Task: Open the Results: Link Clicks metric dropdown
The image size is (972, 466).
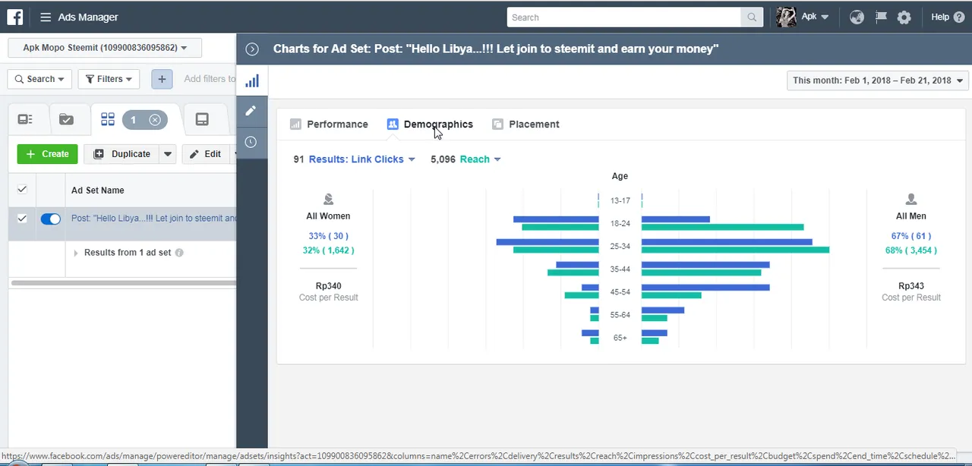Action: pyautogui.click(x=362, y=159)
